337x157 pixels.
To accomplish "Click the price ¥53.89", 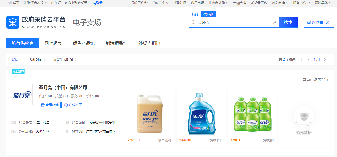I will point(134,140).
